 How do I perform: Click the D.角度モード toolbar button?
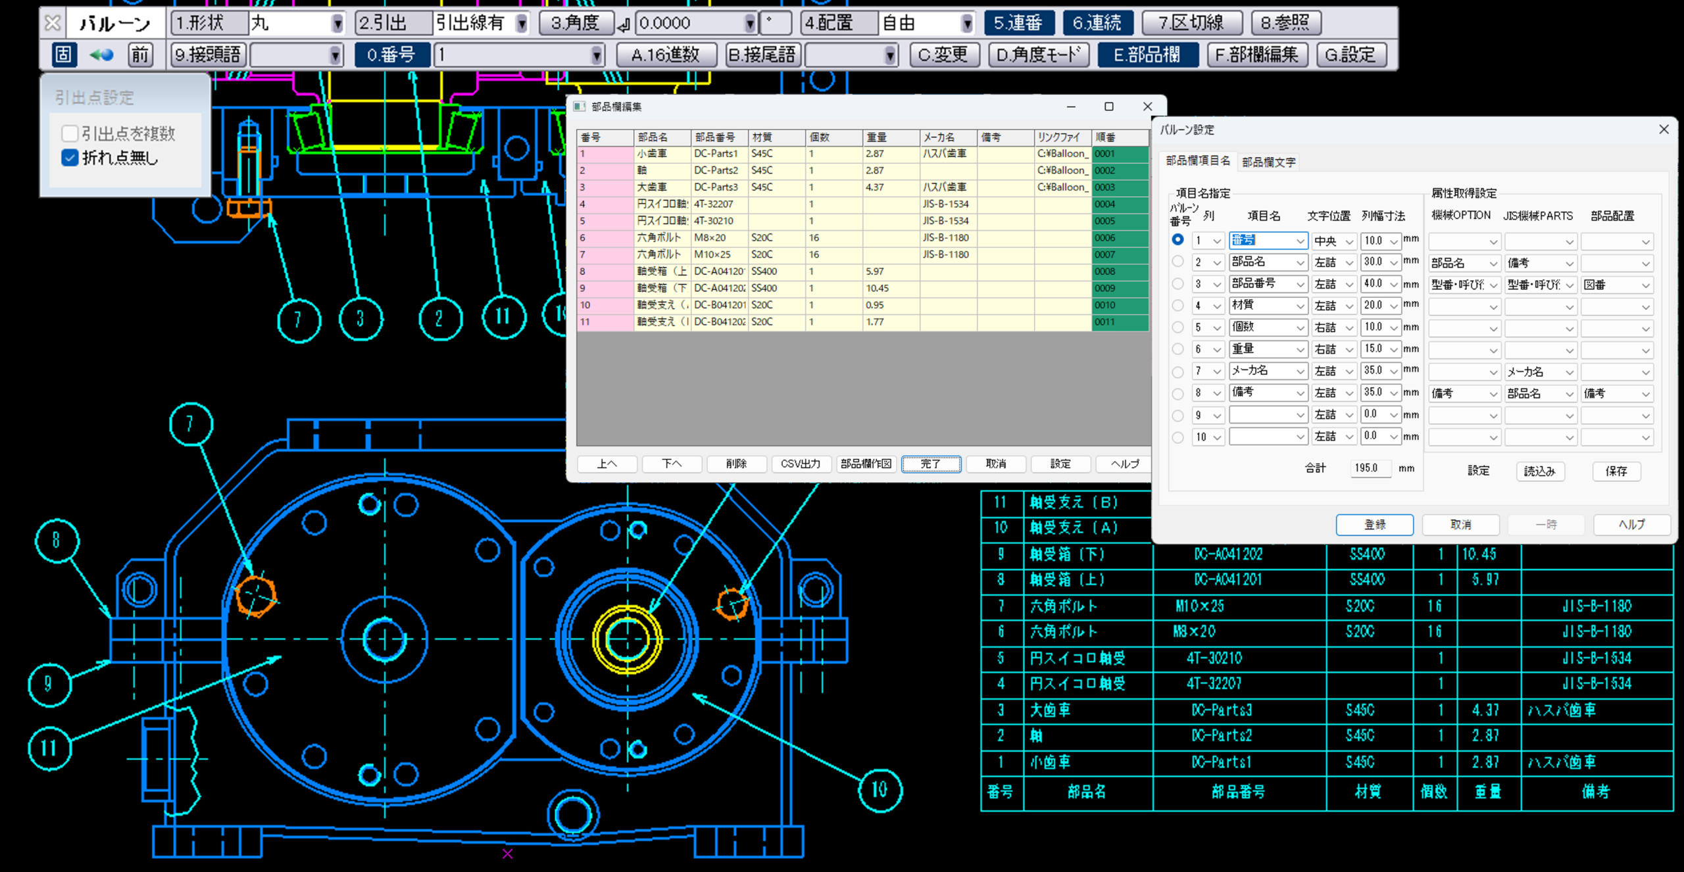[x=1039, y=55]
